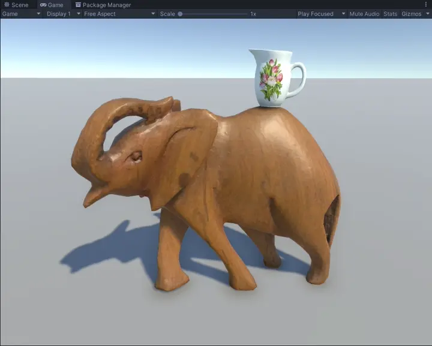Open the Game view mode dropdown

pos(21,14)
